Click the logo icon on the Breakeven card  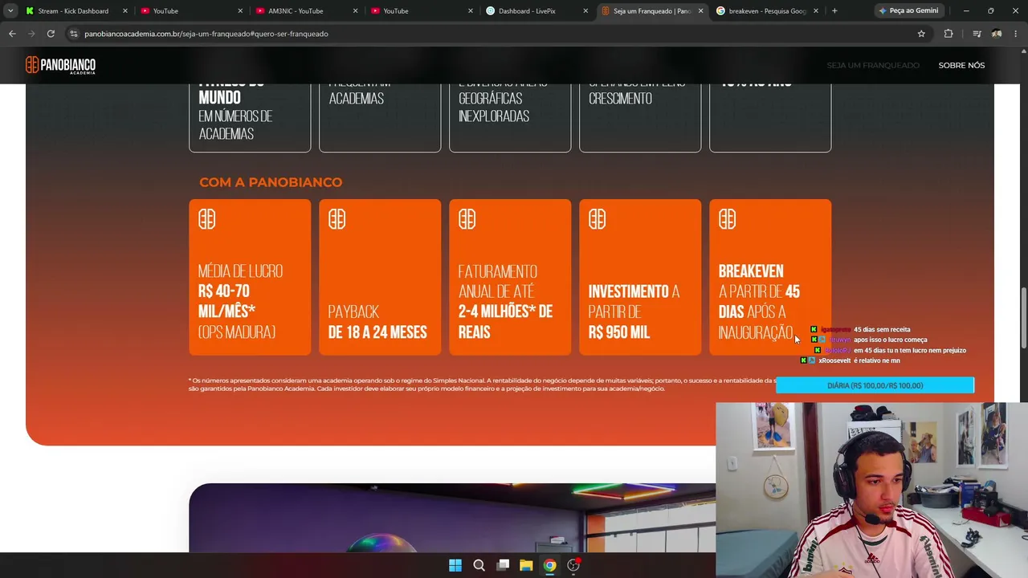point(727,219)
